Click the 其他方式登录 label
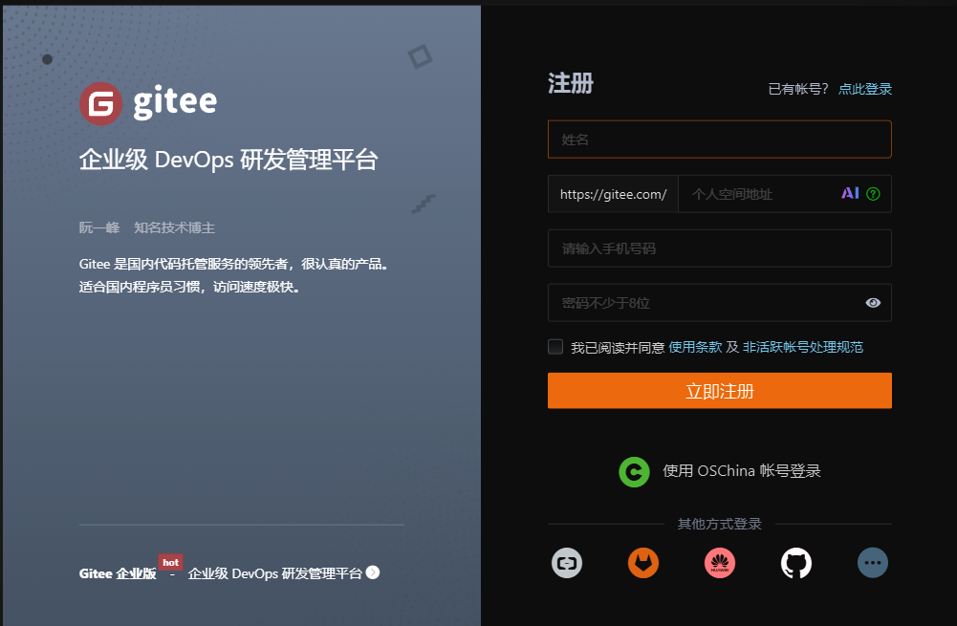 [x=720, y=524]
